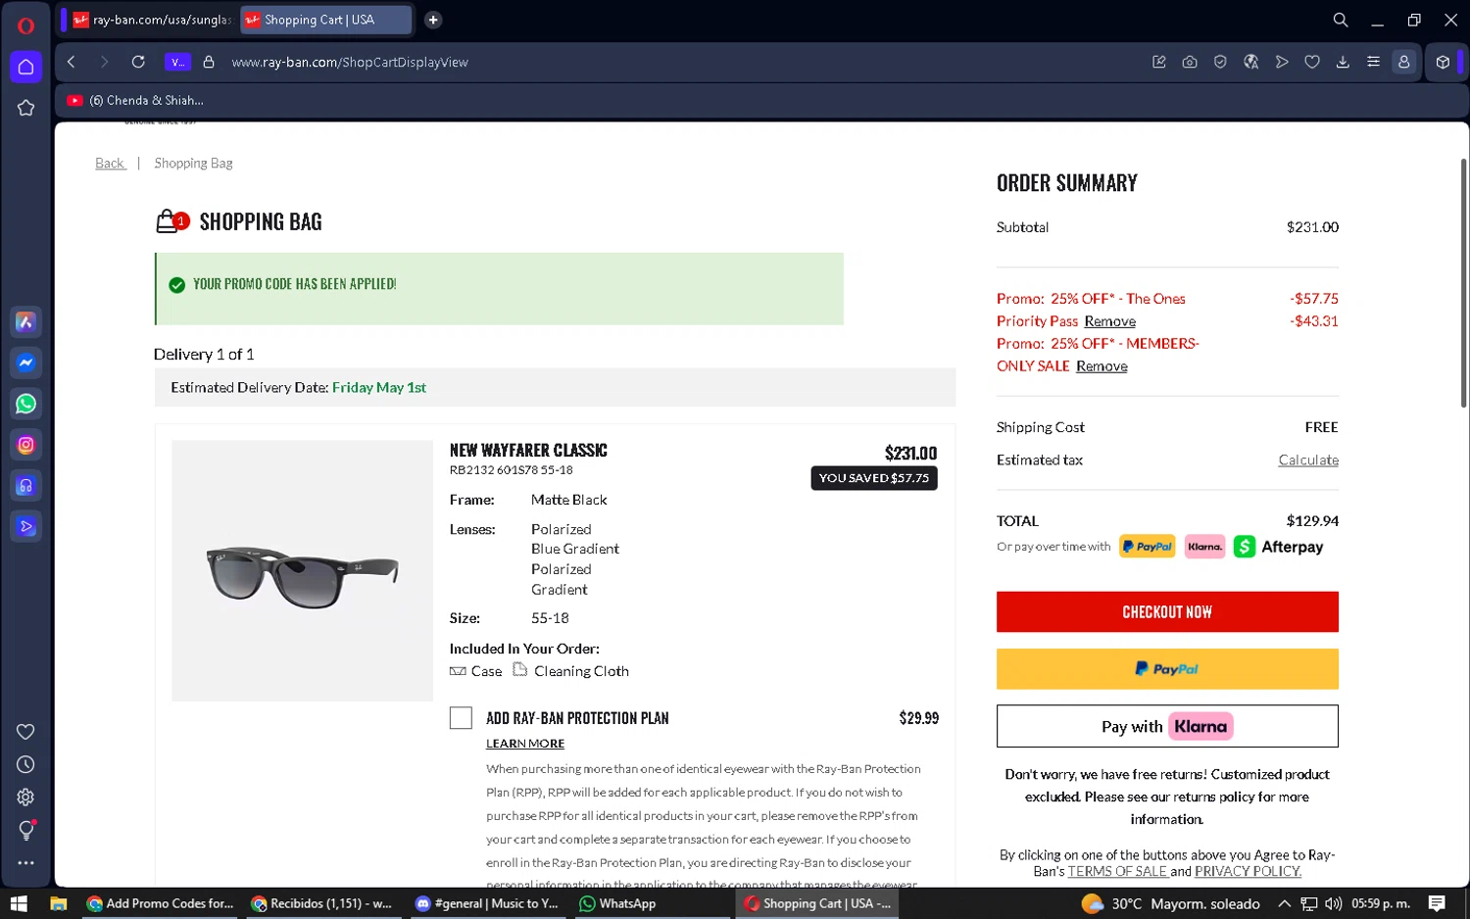1470x919 pixels.
Task: Click the Wayfarer sunglasses product image
Action: pos(302,570)
